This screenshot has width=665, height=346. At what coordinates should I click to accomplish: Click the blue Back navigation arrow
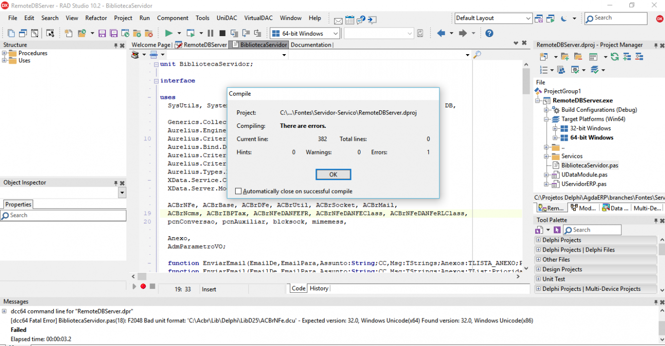tap(441, 33)
